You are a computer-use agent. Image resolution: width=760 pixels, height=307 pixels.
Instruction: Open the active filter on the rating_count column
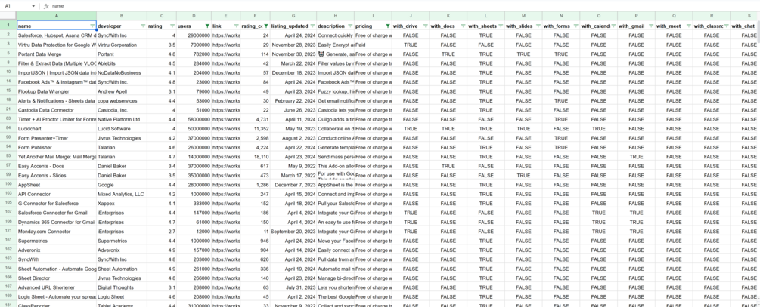pyautogui.click(x=265, y=26)
